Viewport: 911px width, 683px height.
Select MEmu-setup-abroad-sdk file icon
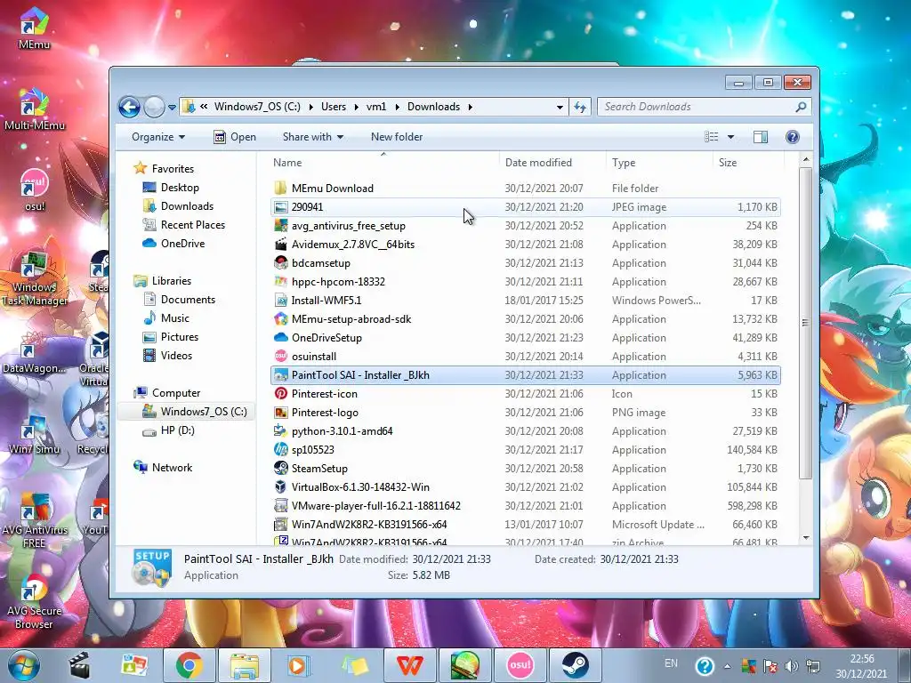point(280,319)
